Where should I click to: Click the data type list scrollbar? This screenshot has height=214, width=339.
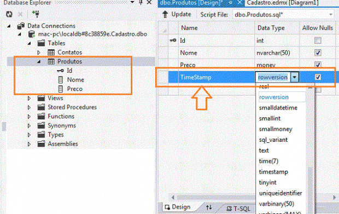[x=310, y=149]
